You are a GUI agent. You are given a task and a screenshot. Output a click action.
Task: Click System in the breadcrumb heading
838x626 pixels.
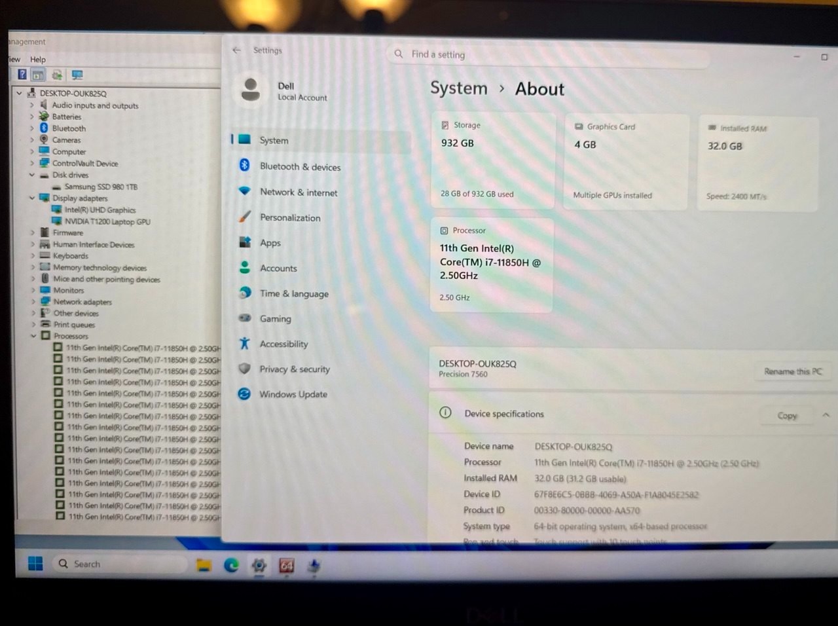pos(458,88)
